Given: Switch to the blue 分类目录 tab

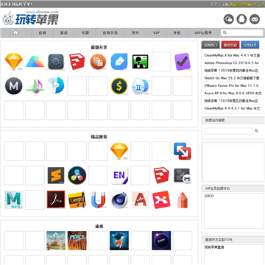Looking at the screenshot, I should pyautogui.click(x=250, y=45).
